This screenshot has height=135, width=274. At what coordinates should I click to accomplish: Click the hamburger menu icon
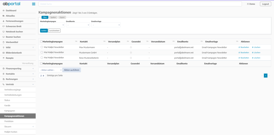[33, 4]
